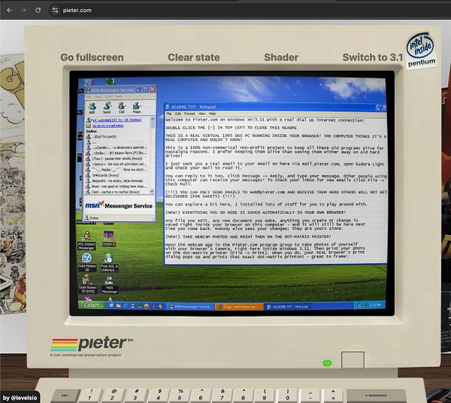Click Switch to 3.1
Image resolution: width=451 pixels, height=403 pixels.
click(373, 57)
